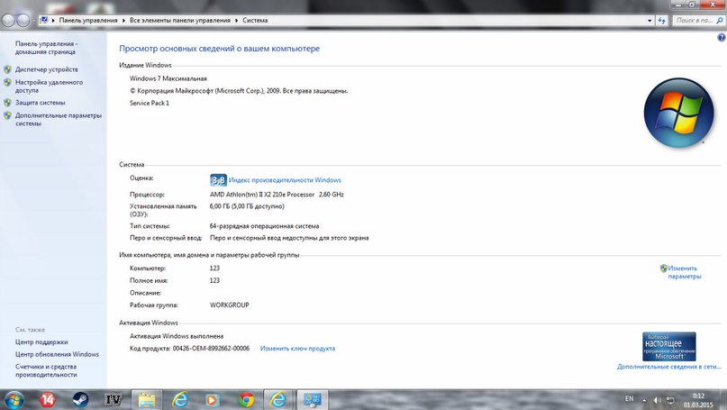
Task: Open the volume speaker tray icon
Action: 657,400
